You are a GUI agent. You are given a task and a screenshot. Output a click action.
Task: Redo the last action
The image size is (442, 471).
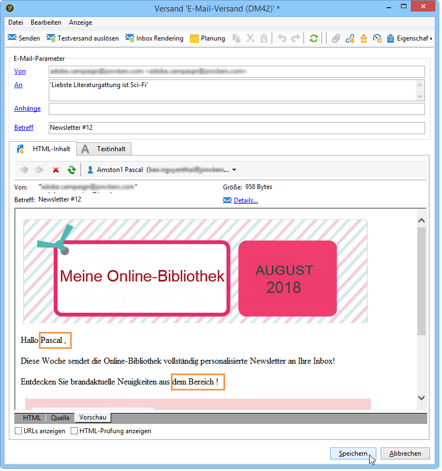296,38
